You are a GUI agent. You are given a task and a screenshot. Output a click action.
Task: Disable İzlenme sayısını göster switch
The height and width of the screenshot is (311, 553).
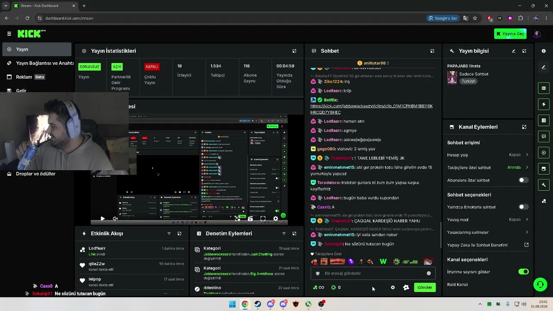(x=523, y=272)
